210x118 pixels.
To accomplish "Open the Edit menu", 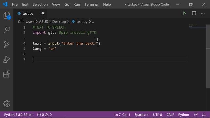I will click(25, 4).
